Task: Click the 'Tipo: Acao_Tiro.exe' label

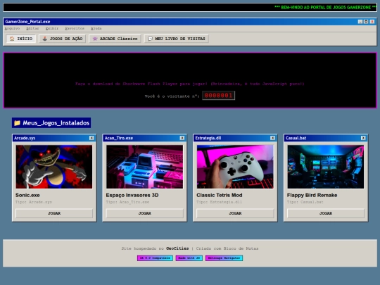Action: 127,202
